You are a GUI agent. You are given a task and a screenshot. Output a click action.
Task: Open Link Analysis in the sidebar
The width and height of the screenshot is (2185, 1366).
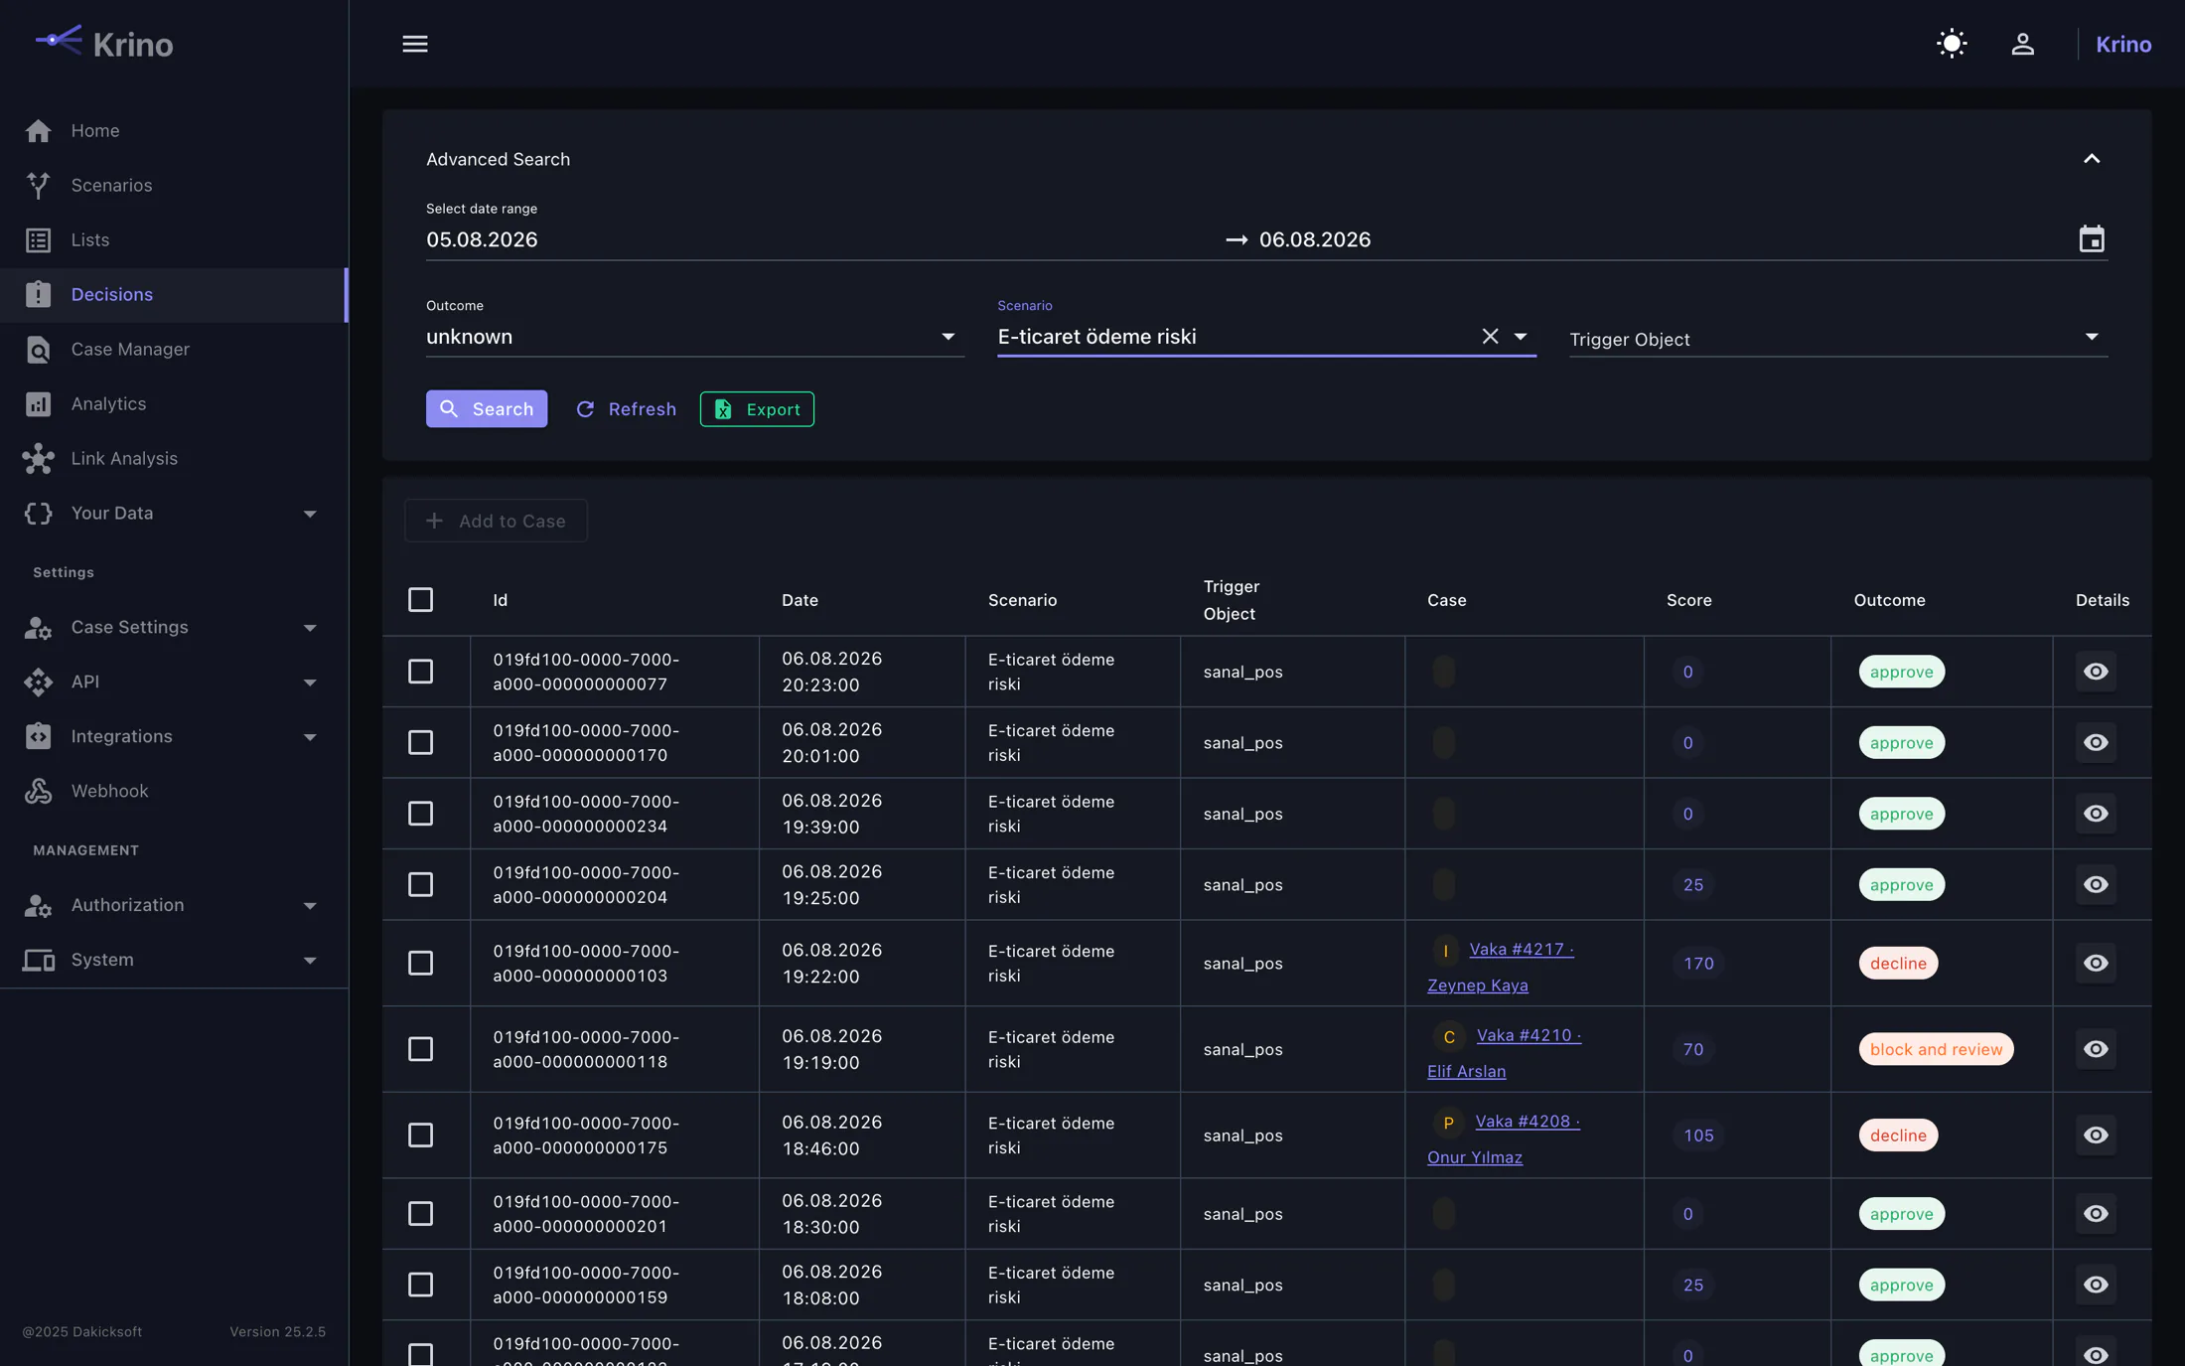[x=174, y=458]
